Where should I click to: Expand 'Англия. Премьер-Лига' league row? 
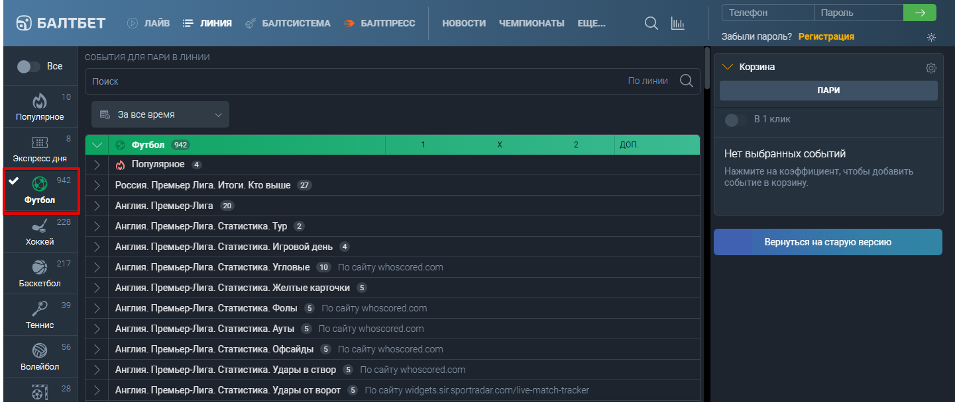click(97, 206)
